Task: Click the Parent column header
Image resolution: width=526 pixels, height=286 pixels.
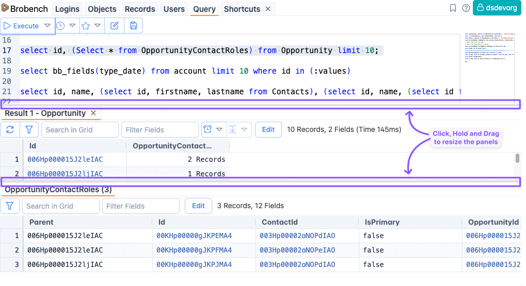Action: point(88,222)
